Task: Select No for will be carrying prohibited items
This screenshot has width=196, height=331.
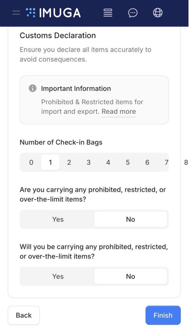Action: coord(130,276)
